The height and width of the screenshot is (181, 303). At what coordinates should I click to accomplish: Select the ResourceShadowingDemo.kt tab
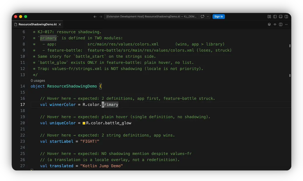38,25
